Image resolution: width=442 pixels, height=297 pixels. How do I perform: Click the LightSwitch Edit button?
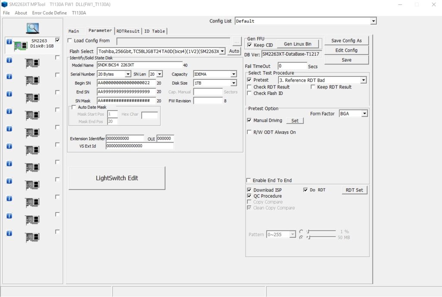click(117, 178)
